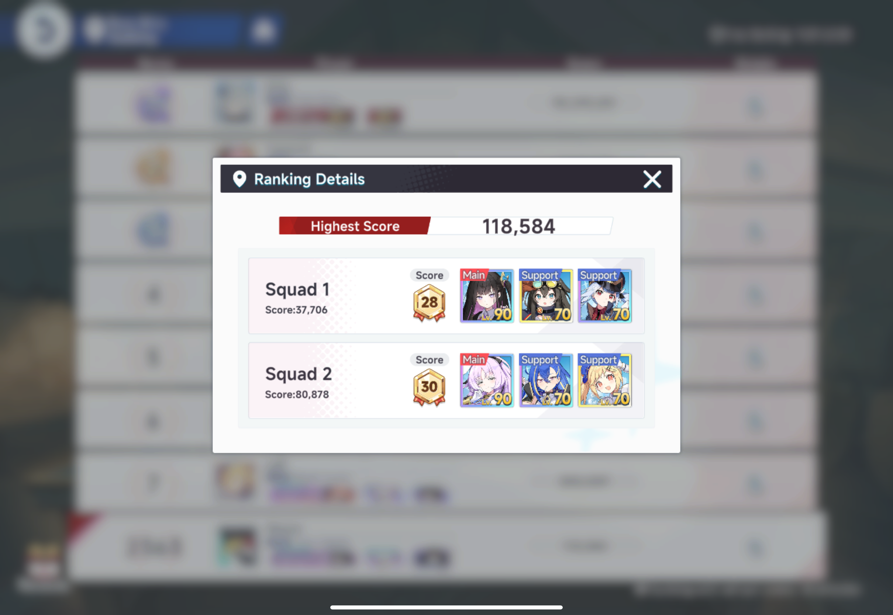Select Squad 2 blonde Support character

(604, 381)
